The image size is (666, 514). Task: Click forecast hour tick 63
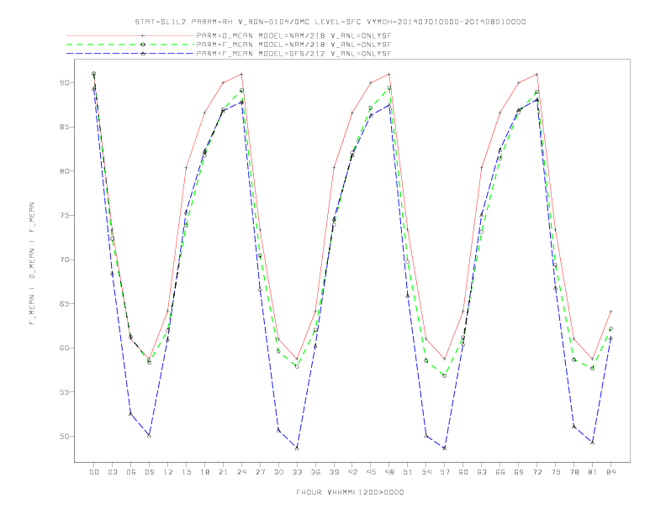(x=482, y=472)
